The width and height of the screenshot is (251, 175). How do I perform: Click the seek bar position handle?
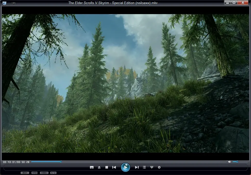point(61,162)
